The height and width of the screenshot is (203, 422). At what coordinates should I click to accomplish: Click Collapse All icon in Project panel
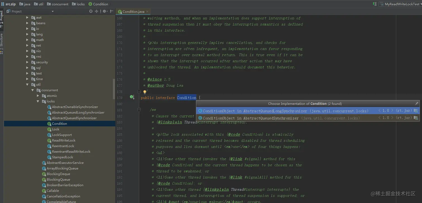point(97,11)
